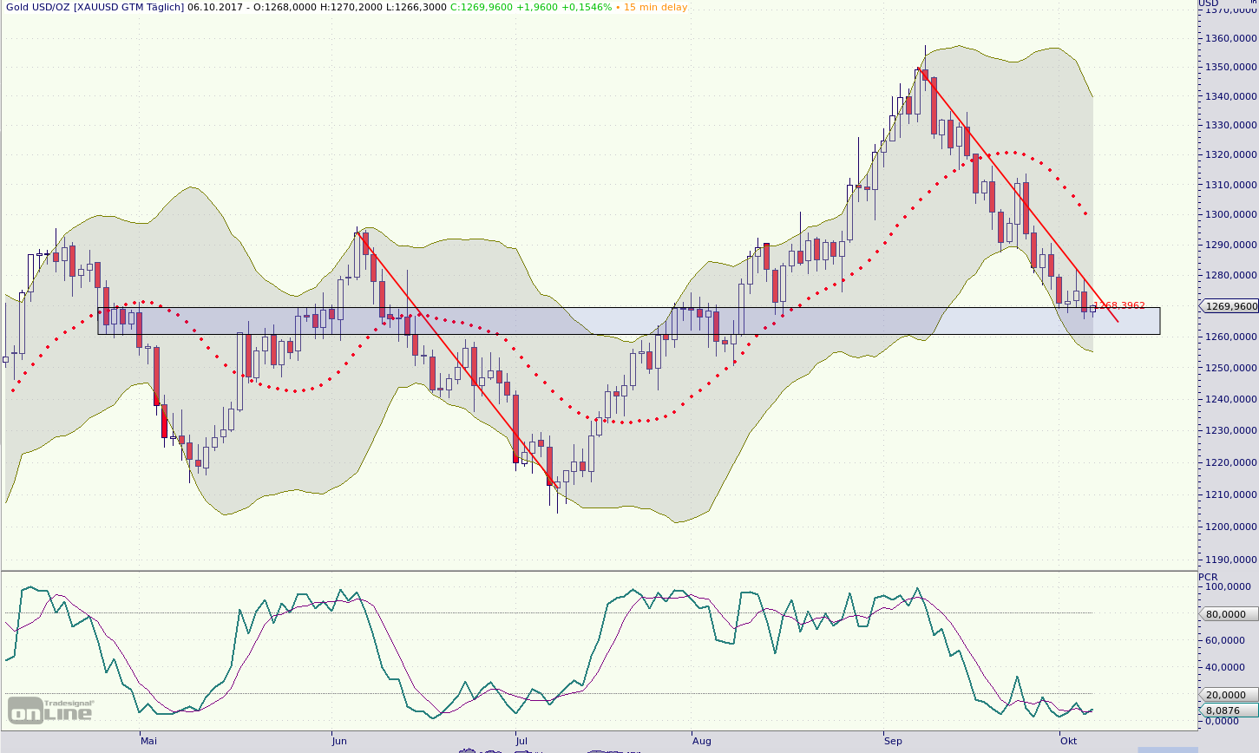Click the "Jul" month label on the time axis

point(521,741)
